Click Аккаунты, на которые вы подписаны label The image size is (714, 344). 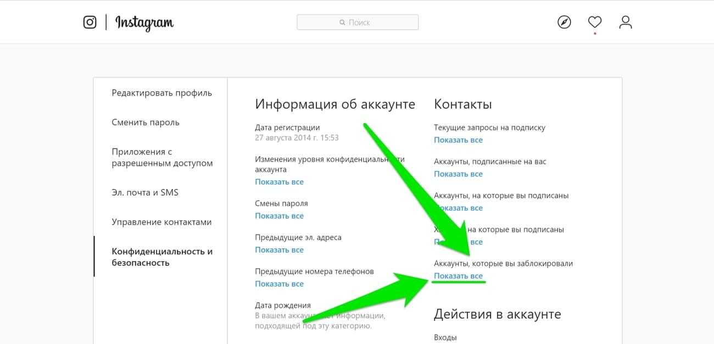(501, 196)
